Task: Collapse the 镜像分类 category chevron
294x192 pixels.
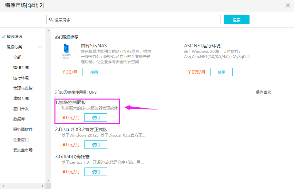Action: pyautogui.click(x=40, y=47)
